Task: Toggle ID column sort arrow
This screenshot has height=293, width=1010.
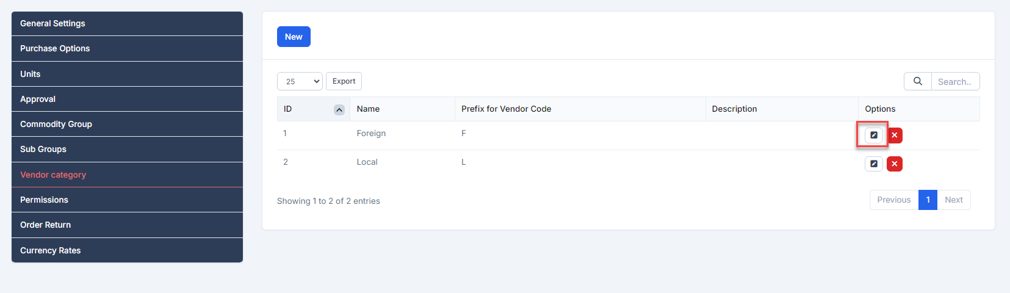Action: click(339, 110)
